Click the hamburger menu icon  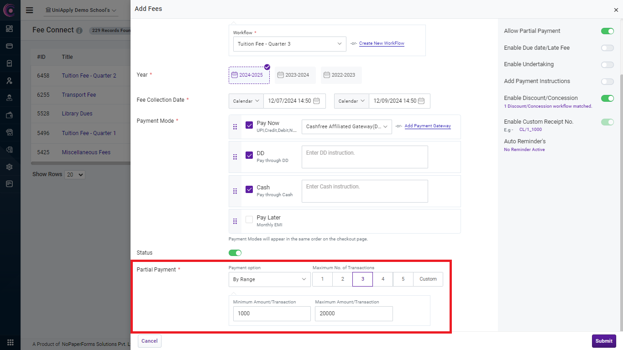30,10
